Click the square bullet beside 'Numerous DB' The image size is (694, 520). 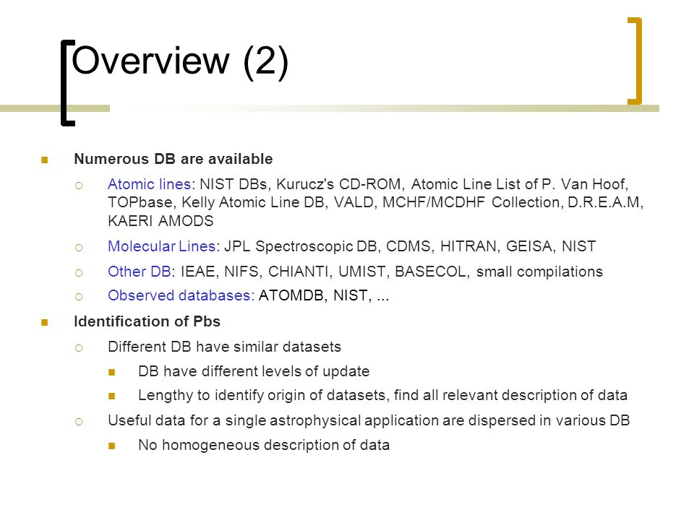pos(44,160)
